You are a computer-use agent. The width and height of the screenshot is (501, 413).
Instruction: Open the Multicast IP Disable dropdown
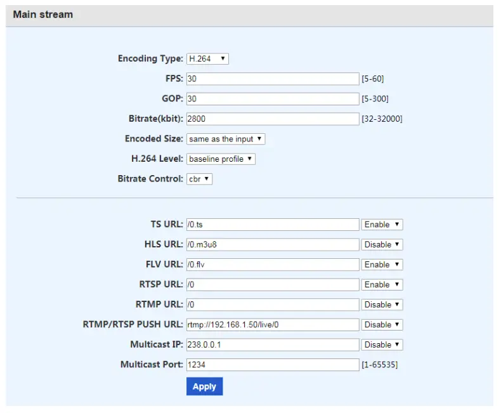click(x=382, y=344)
